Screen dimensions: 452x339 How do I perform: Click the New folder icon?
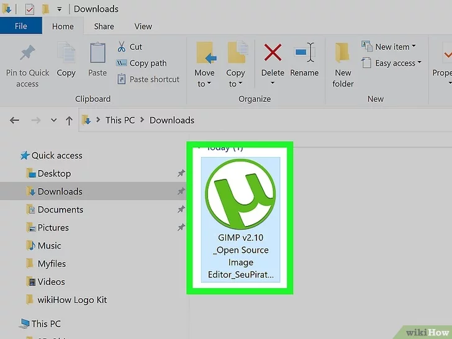tap(342, 52)
